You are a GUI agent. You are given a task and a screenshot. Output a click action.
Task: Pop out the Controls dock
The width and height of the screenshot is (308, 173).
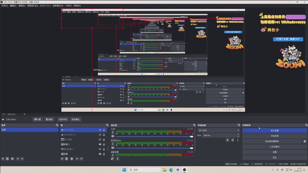tap(306, 125)
